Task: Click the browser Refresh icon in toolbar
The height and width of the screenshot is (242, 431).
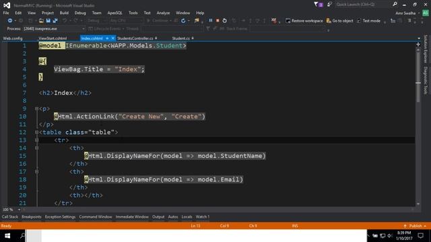Action: pyautogui.click(x=183, y=21)
